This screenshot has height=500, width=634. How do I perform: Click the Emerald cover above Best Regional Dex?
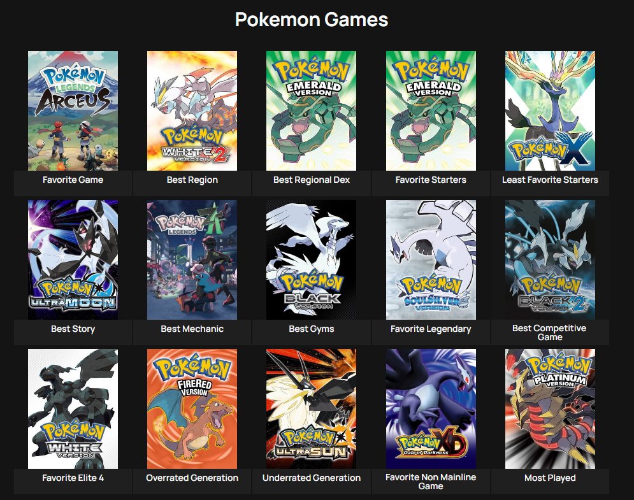[x=312, y=111]
